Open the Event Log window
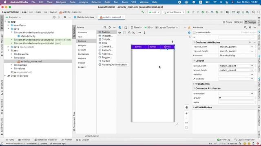The width and height of the screenshot is (261, 146). click(224, 140)
